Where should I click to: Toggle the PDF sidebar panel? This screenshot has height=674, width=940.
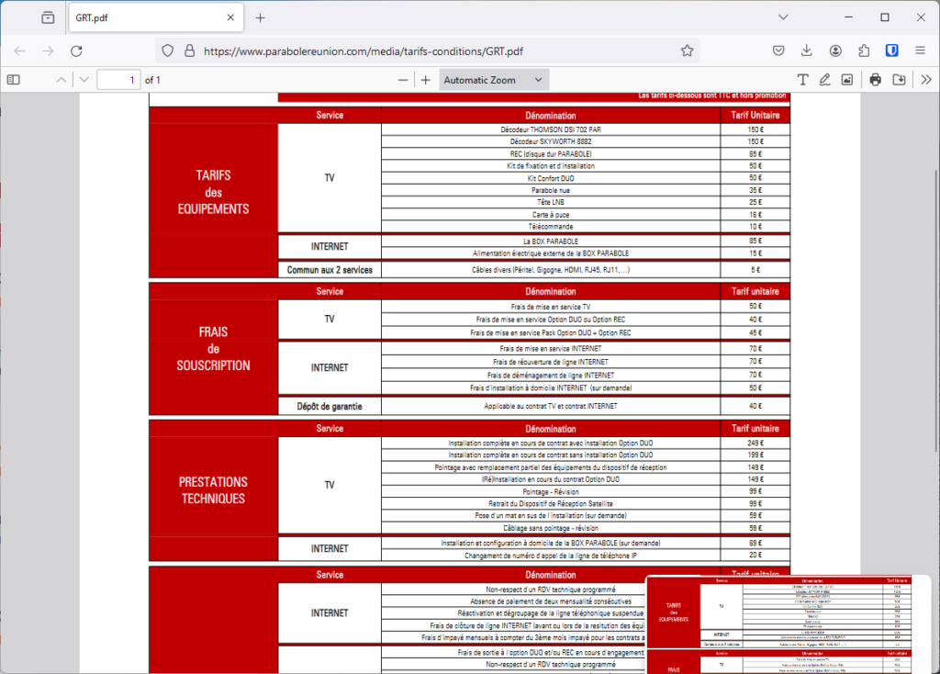[x=14, y=80]
